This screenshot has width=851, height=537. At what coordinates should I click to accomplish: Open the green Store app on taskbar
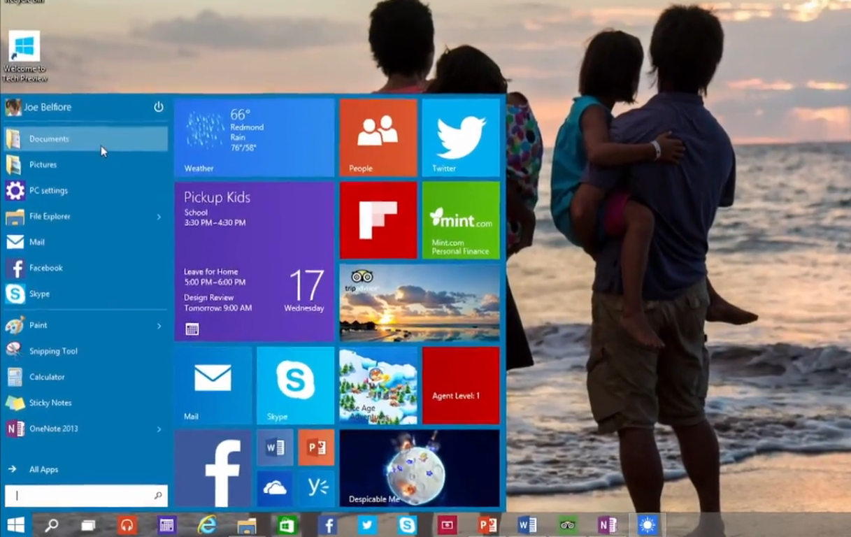[287, 524]
